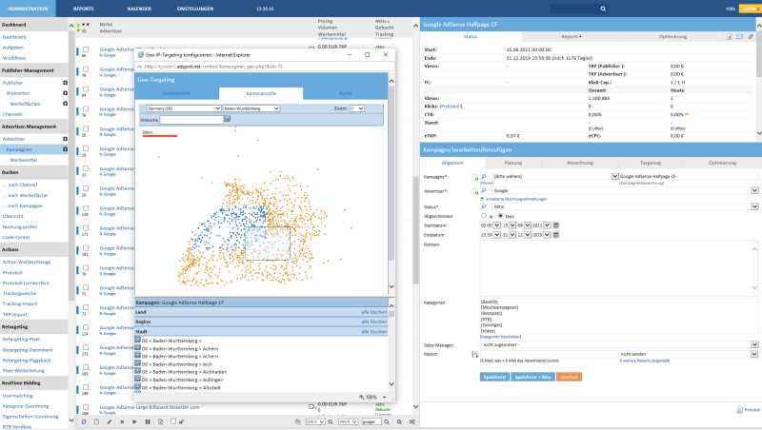This screenshot has height=430, width=762.
Task: Click the pencil icon in the details tab bar
Action: pyautogui.click(x=751, y=36)
